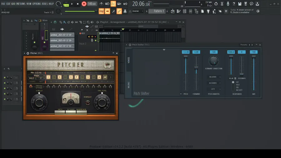The width and height of the screenshot is (281, 158).
Task: Open Pitch Shifter window options arrow
Action: click(x=126, y=45)
